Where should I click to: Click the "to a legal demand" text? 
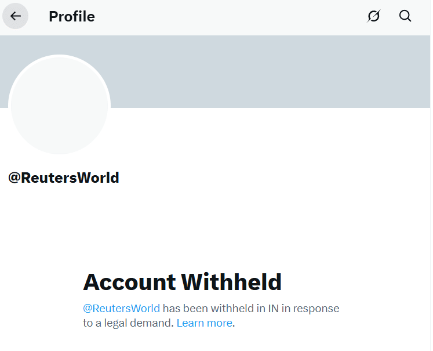(128, 323)
